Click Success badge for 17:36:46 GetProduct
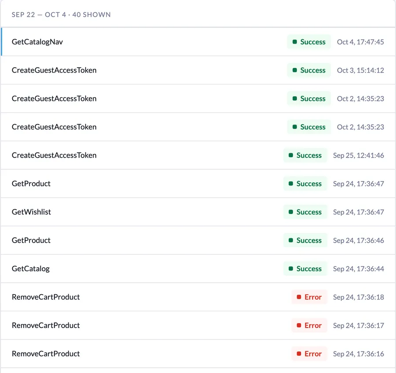 coord(305,240)
